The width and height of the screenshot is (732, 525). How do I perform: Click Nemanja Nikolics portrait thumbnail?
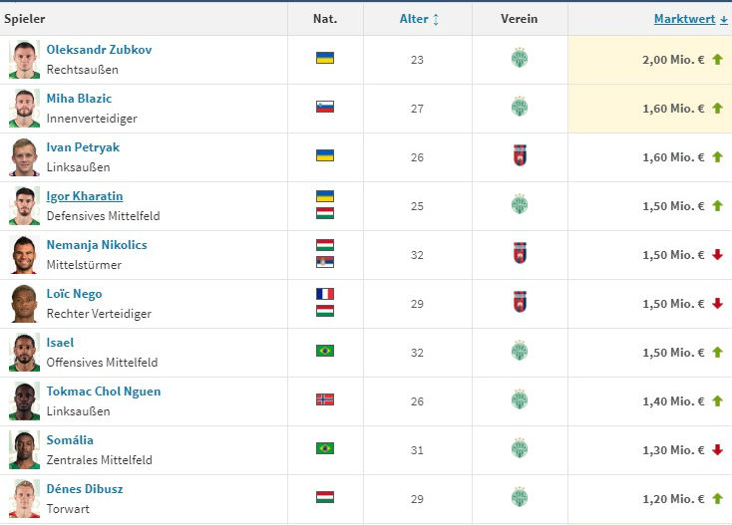pos(24,255)
